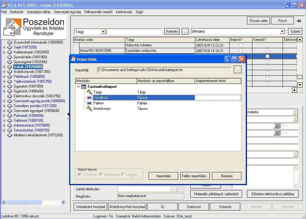Click the Bezárás button
Screen dimensions: 306x219
pos(227,176)
